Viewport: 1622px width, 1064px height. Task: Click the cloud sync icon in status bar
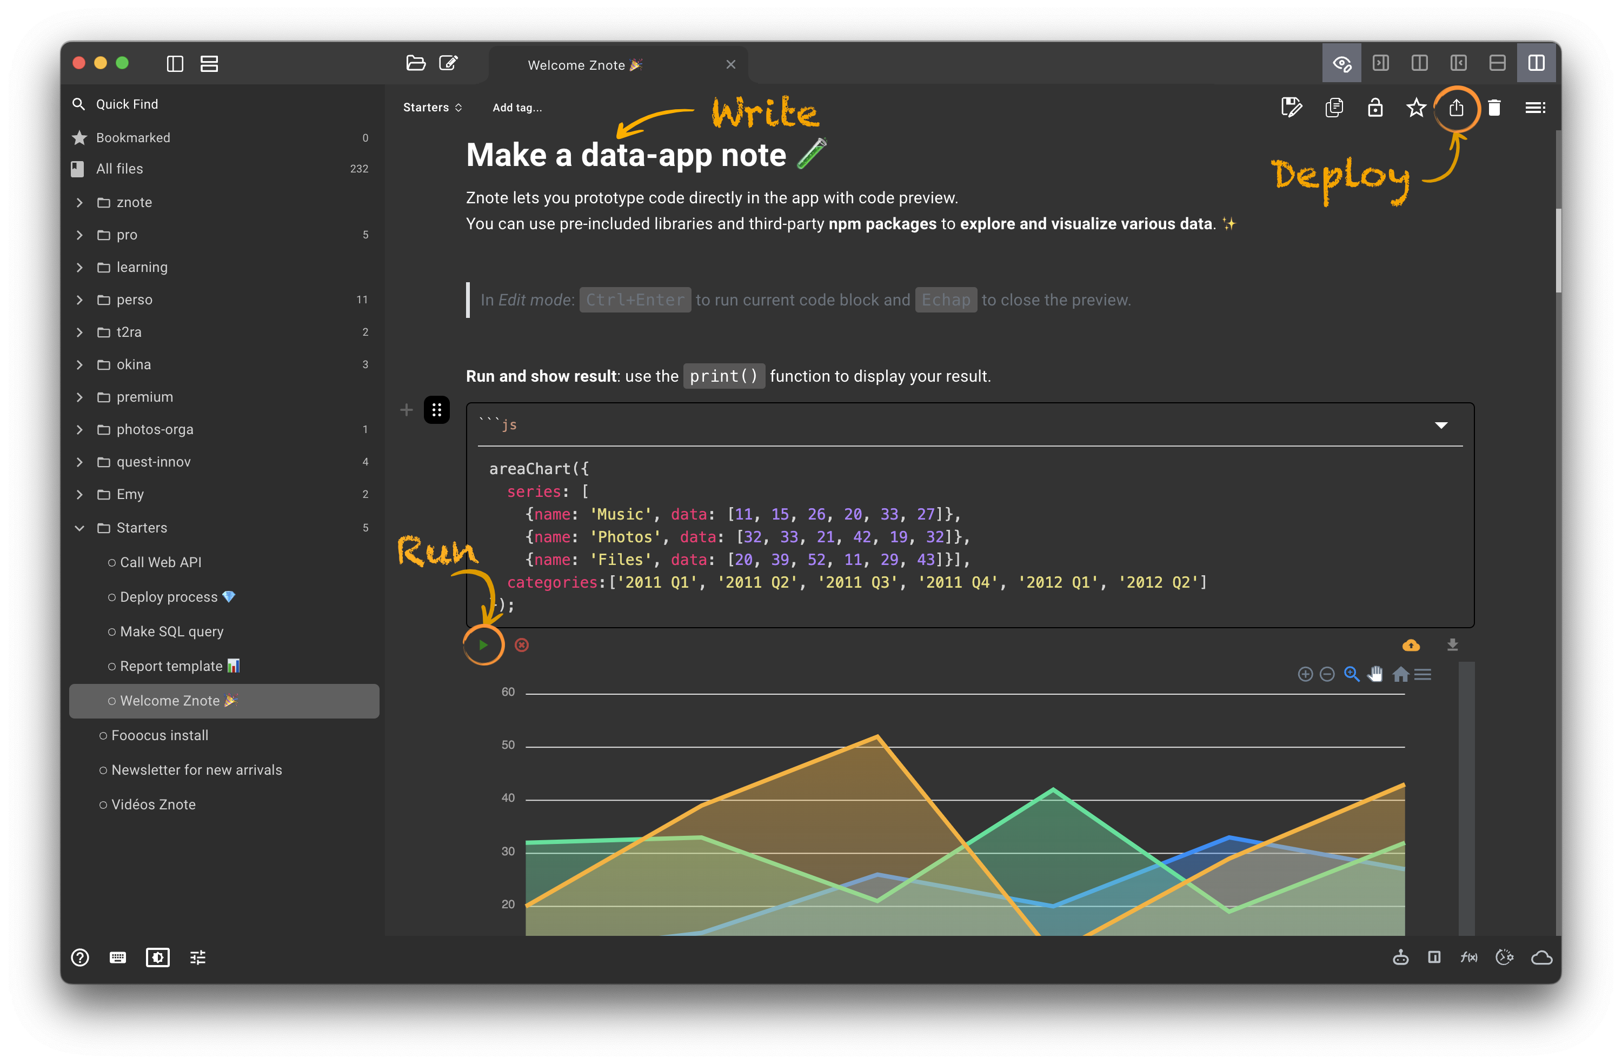(x=1541, y=957)
